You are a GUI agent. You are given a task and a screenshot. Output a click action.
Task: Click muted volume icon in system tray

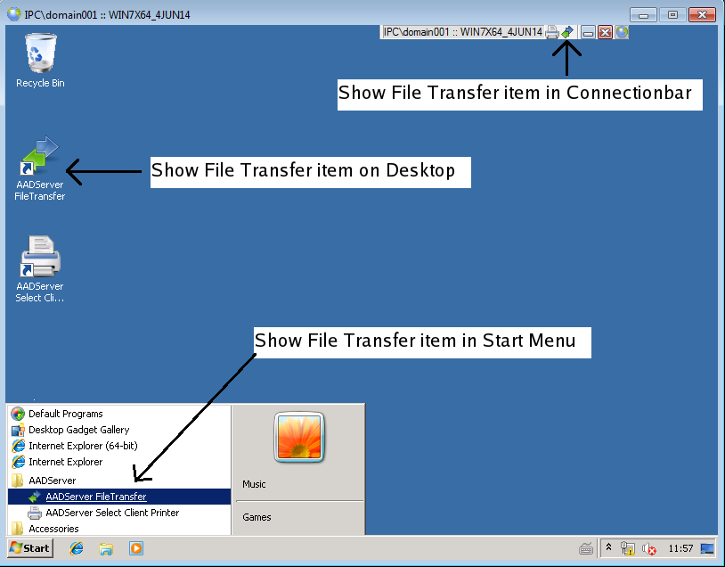click(x=649, y=548)
